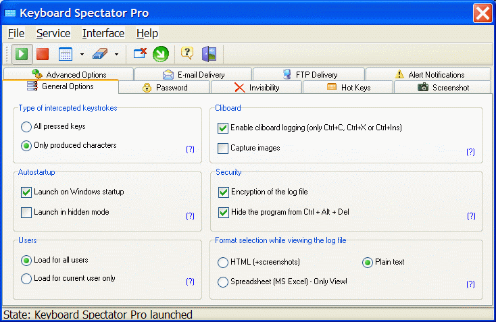
Task: Click the green circle arrow icon
Action: (x=161, y=54)
